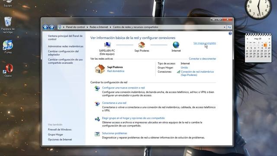This screenshot has width=277, height=156.
Task: Click the refresh button beside address bar
Action: click(x=229, y=27)
